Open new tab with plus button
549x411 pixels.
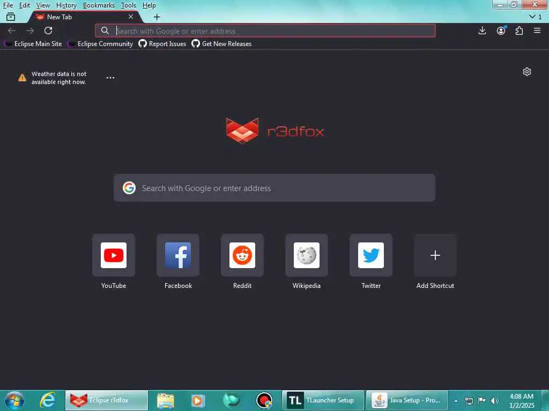coord(157,17)
